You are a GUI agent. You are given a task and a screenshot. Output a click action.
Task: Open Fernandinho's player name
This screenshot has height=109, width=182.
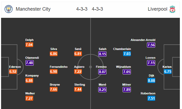[x=59, y=67]
